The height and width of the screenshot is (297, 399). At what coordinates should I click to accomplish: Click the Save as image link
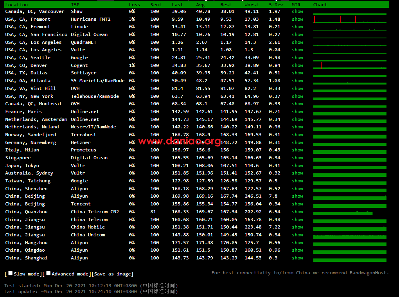click(113, 274)
